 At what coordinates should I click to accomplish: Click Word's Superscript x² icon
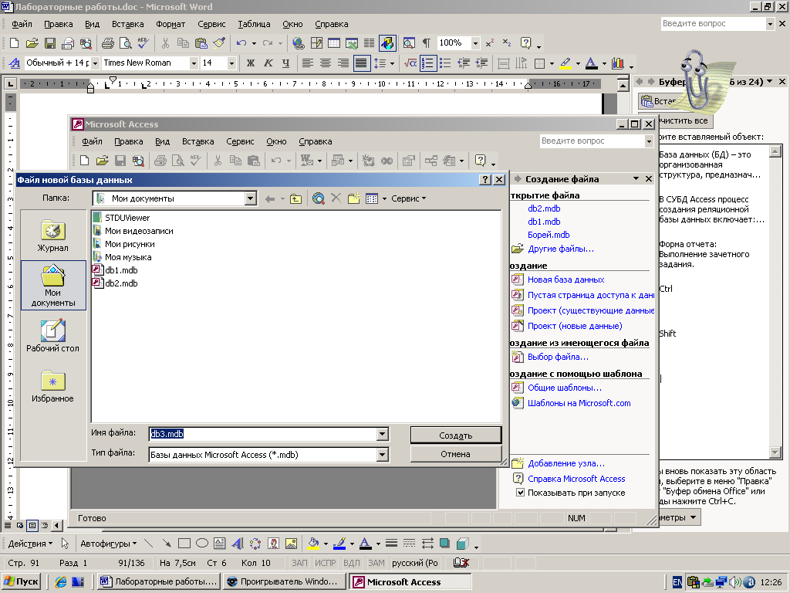[490, 43]
